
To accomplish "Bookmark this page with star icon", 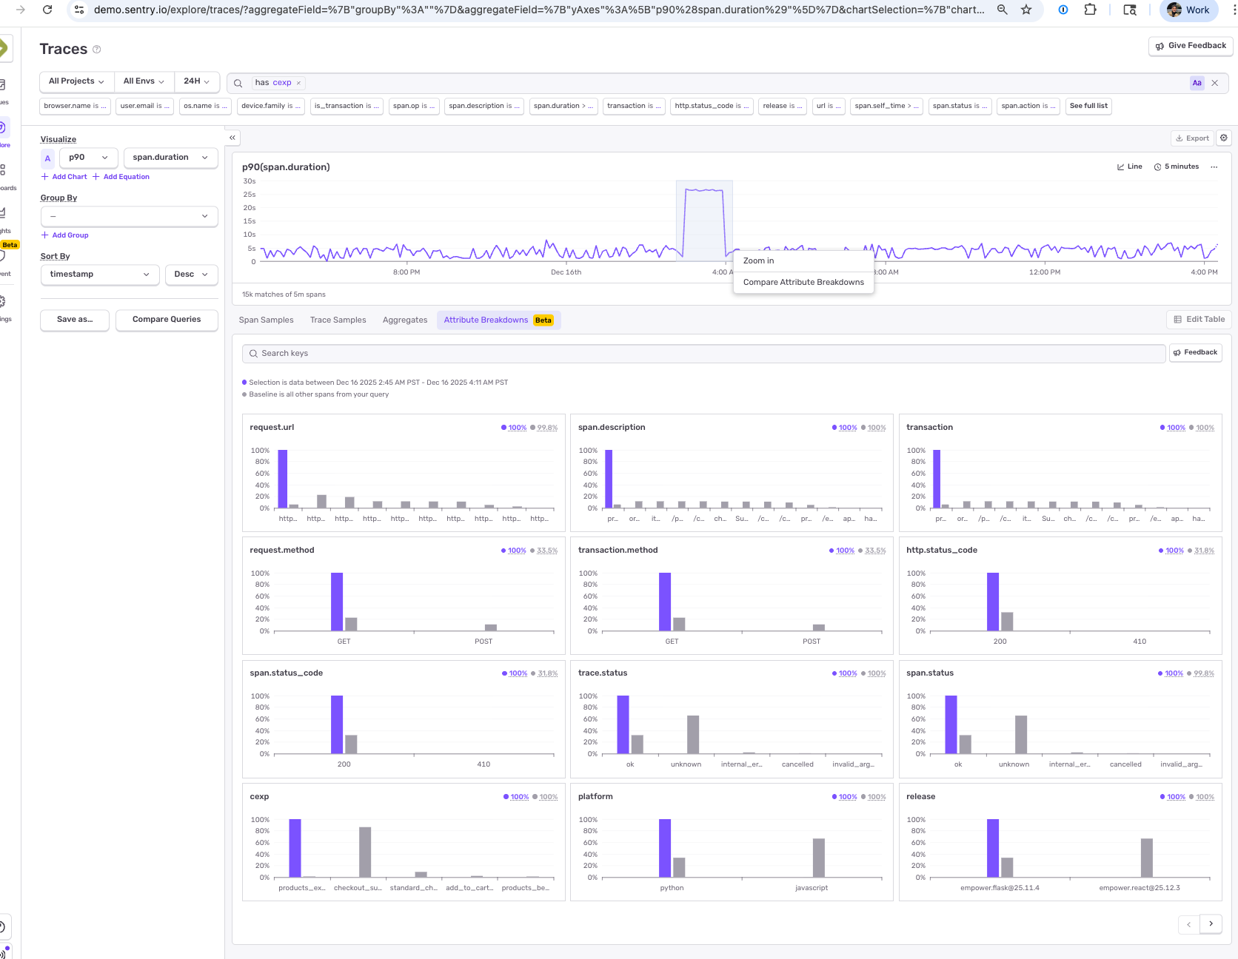I will click(x=1026, y=10).
